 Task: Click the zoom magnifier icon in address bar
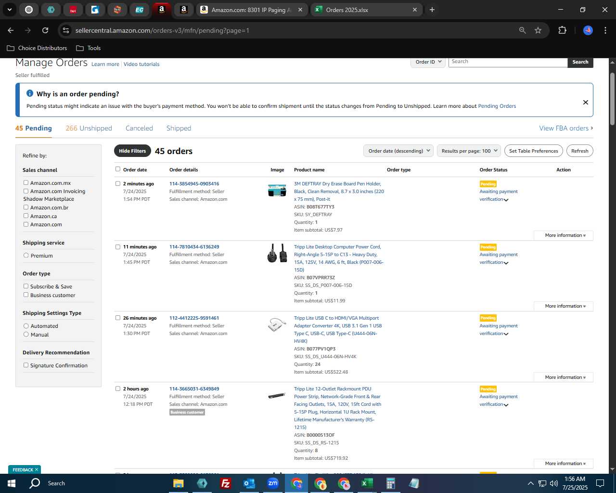coord(523,30)
